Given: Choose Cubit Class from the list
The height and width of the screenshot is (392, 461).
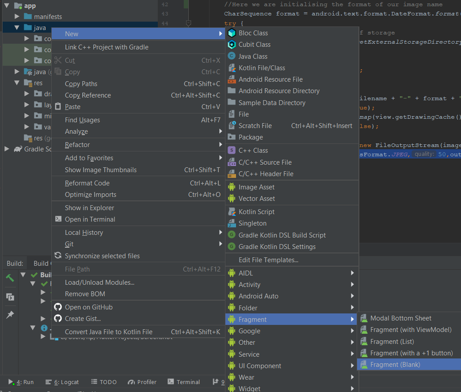Looking at the screenshot, I should point(254,45).
